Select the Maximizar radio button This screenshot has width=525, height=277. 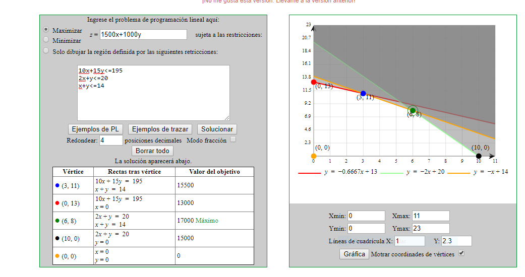(x=46, y=30)
